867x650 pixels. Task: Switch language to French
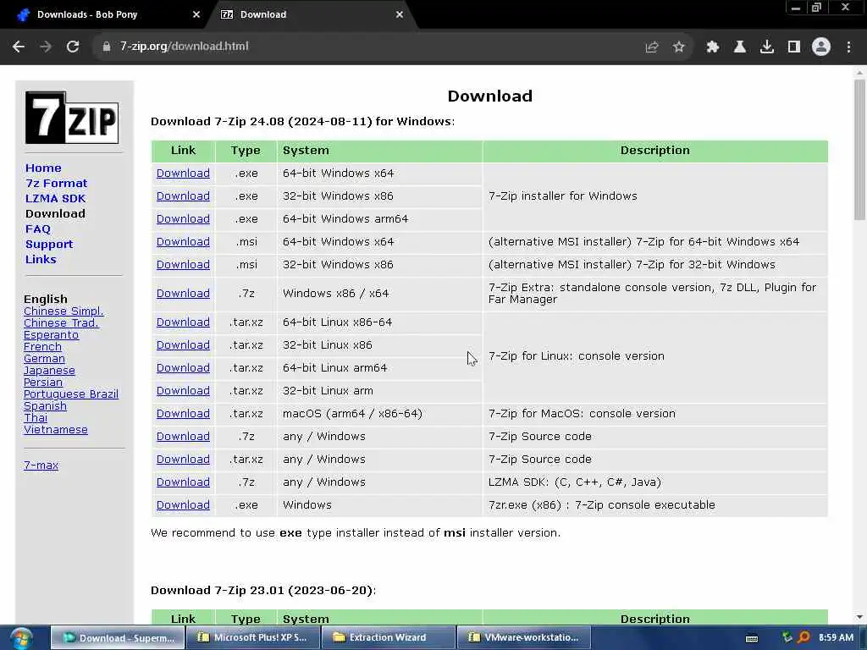42,346
